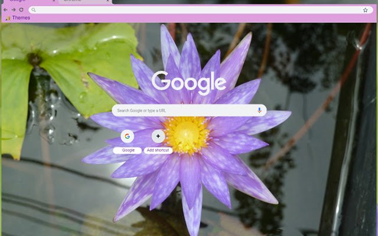Click the browser forward arrow
Viewport: 378px width, 236px height.
[14, 10]
